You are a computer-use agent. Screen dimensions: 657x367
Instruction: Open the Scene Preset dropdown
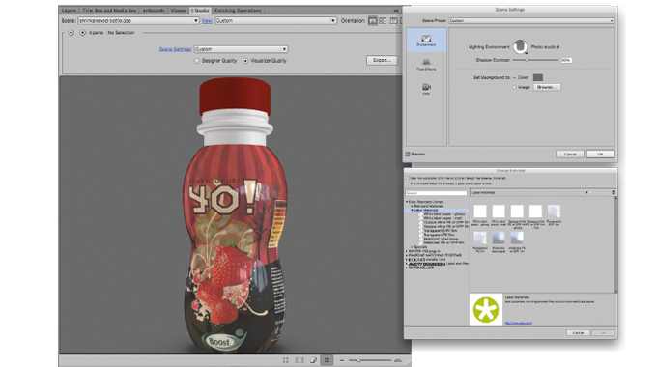[x=531, y=20]
